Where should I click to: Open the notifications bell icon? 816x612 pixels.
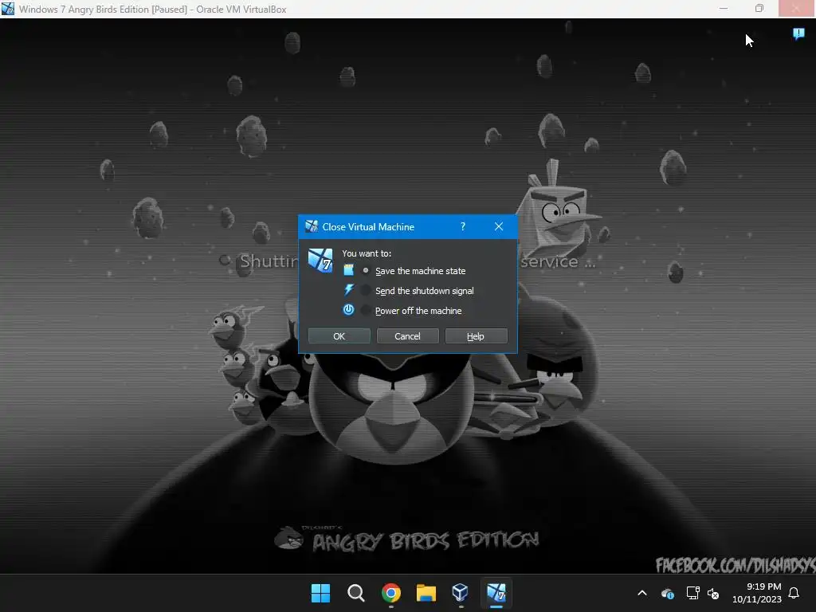[794, 593]
